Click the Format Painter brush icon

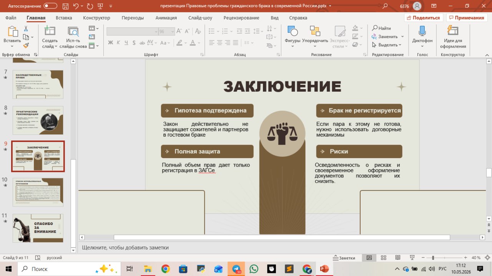(26, 45)
